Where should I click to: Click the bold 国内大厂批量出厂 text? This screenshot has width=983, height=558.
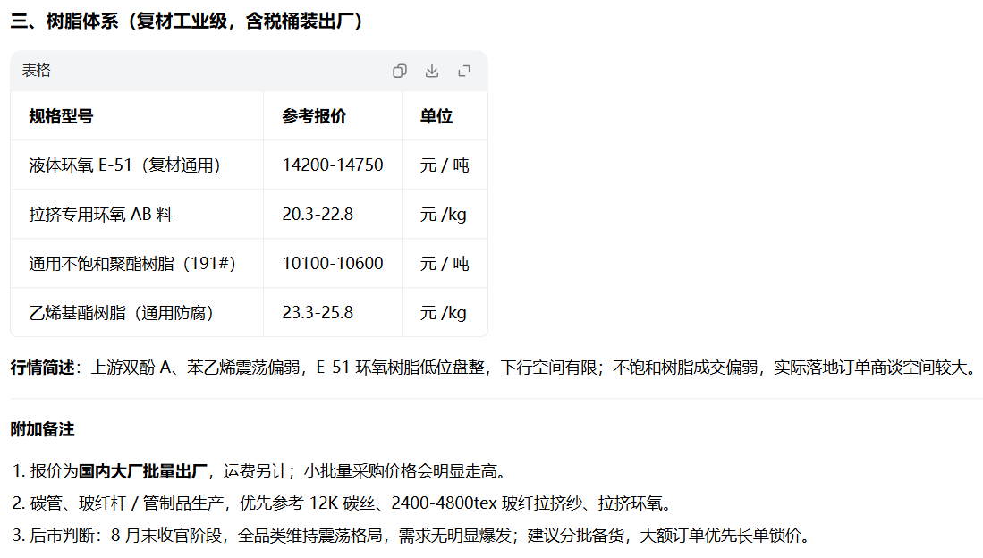(142, 471)
